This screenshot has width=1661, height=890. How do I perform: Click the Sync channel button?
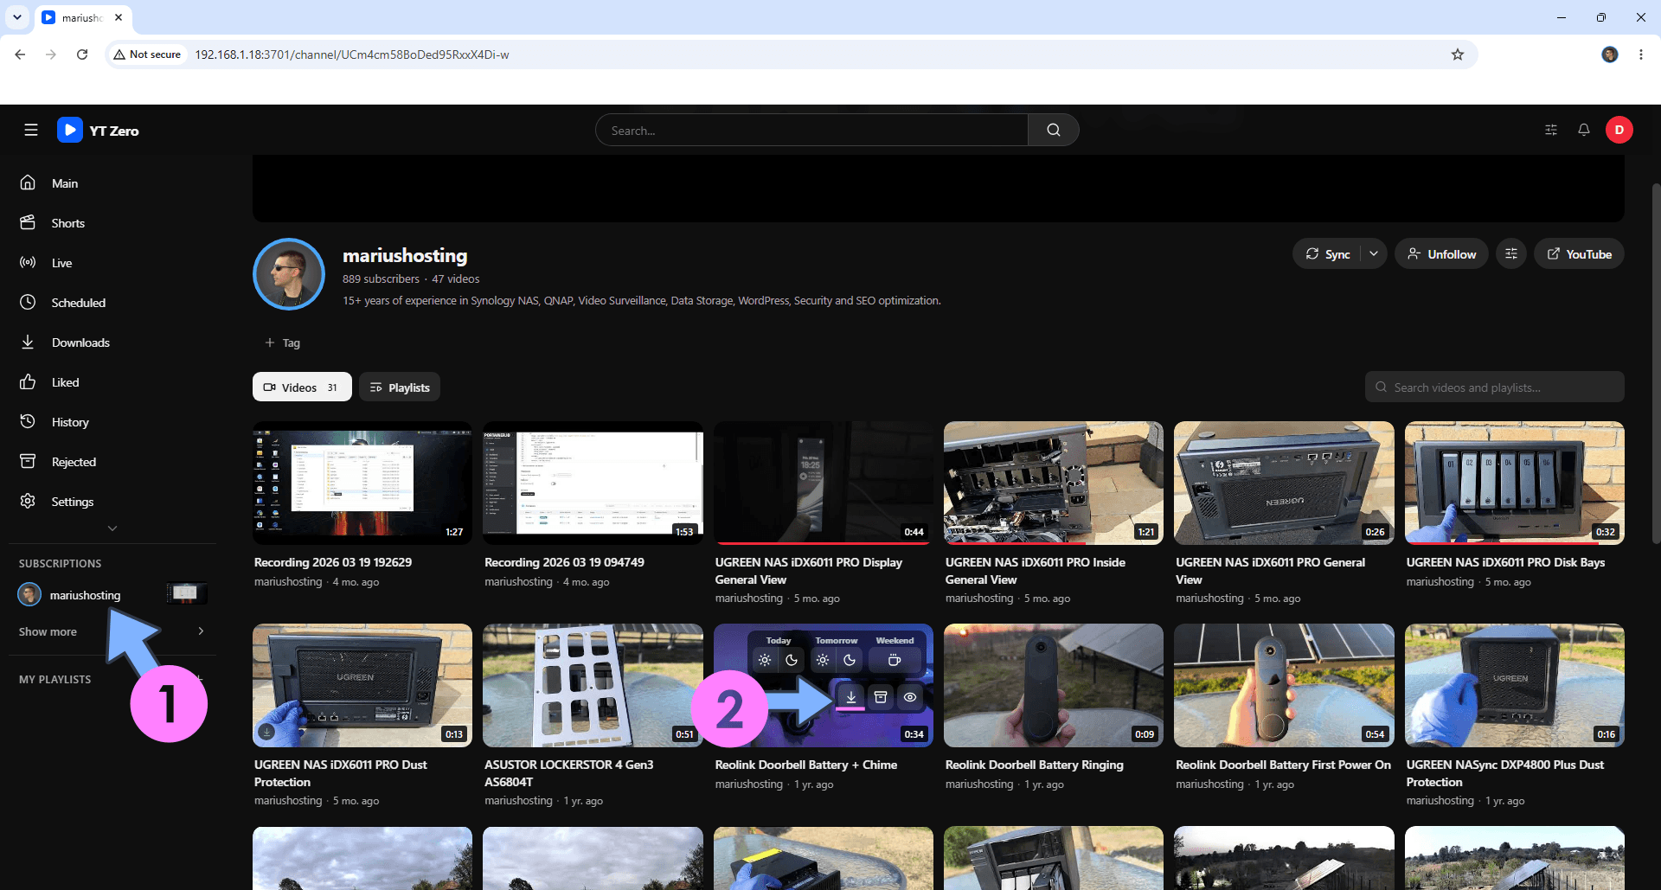pos(1327,254)
